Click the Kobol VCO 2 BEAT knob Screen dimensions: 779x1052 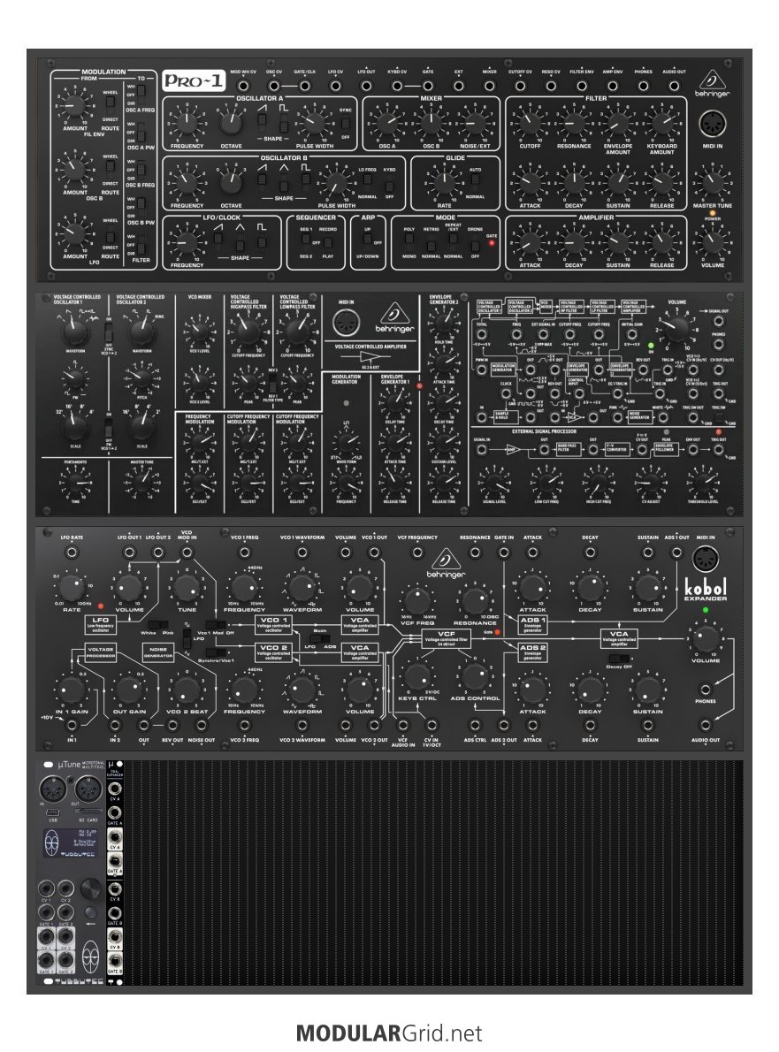click(x=187, y=690)
